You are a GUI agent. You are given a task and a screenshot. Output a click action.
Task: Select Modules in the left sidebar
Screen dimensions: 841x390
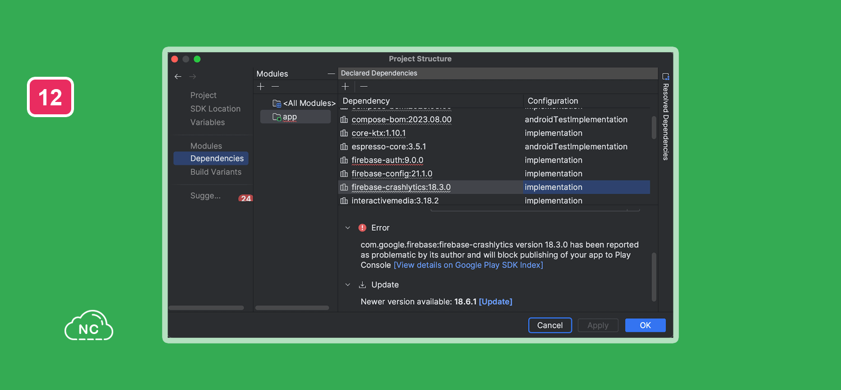(206, 146)
